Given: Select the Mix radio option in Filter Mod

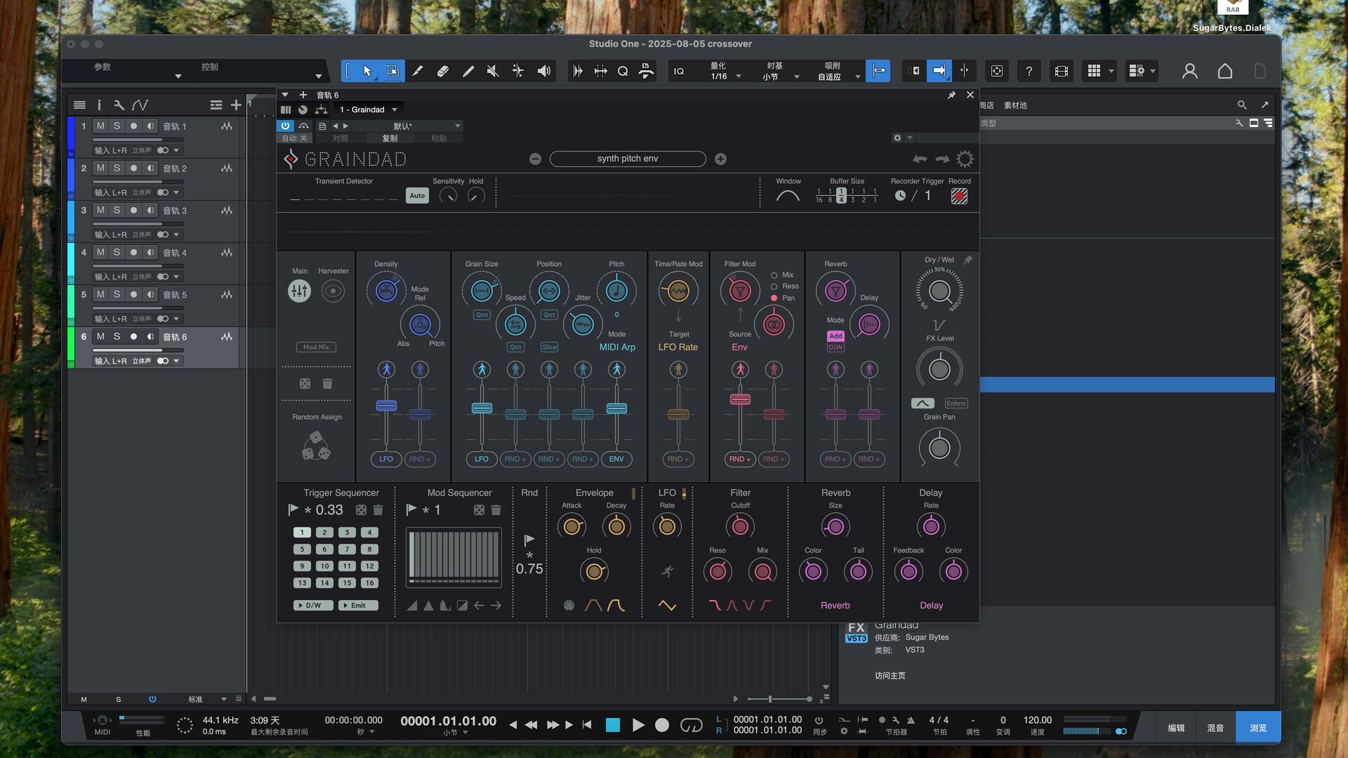Looking at the screenshot, I should 774,275.
